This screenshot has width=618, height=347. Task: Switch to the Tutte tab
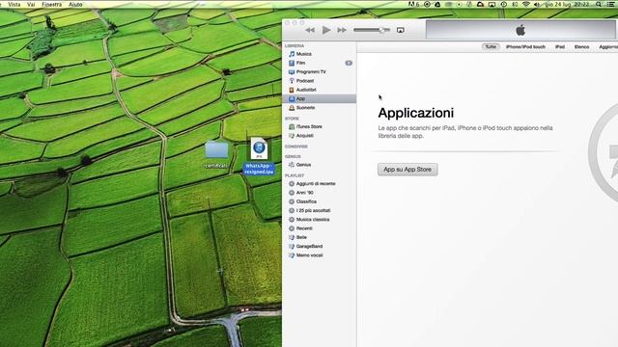[491, 47]
